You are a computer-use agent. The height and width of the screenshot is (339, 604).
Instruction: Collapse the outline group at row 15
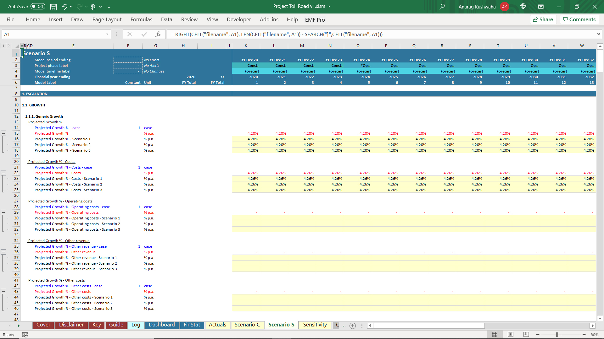point(3,133)
